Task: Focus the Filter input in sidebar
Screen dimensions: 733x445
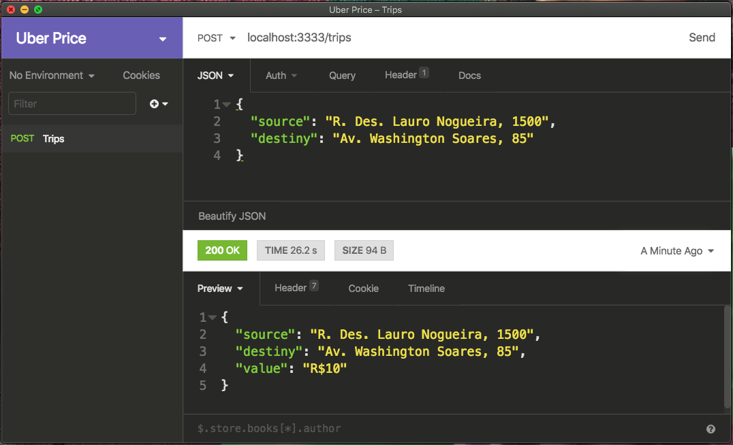Action: point(72,103)
